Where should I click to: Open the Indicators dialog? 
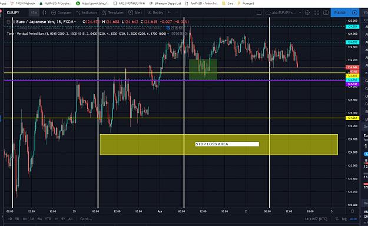coord(87,12)
